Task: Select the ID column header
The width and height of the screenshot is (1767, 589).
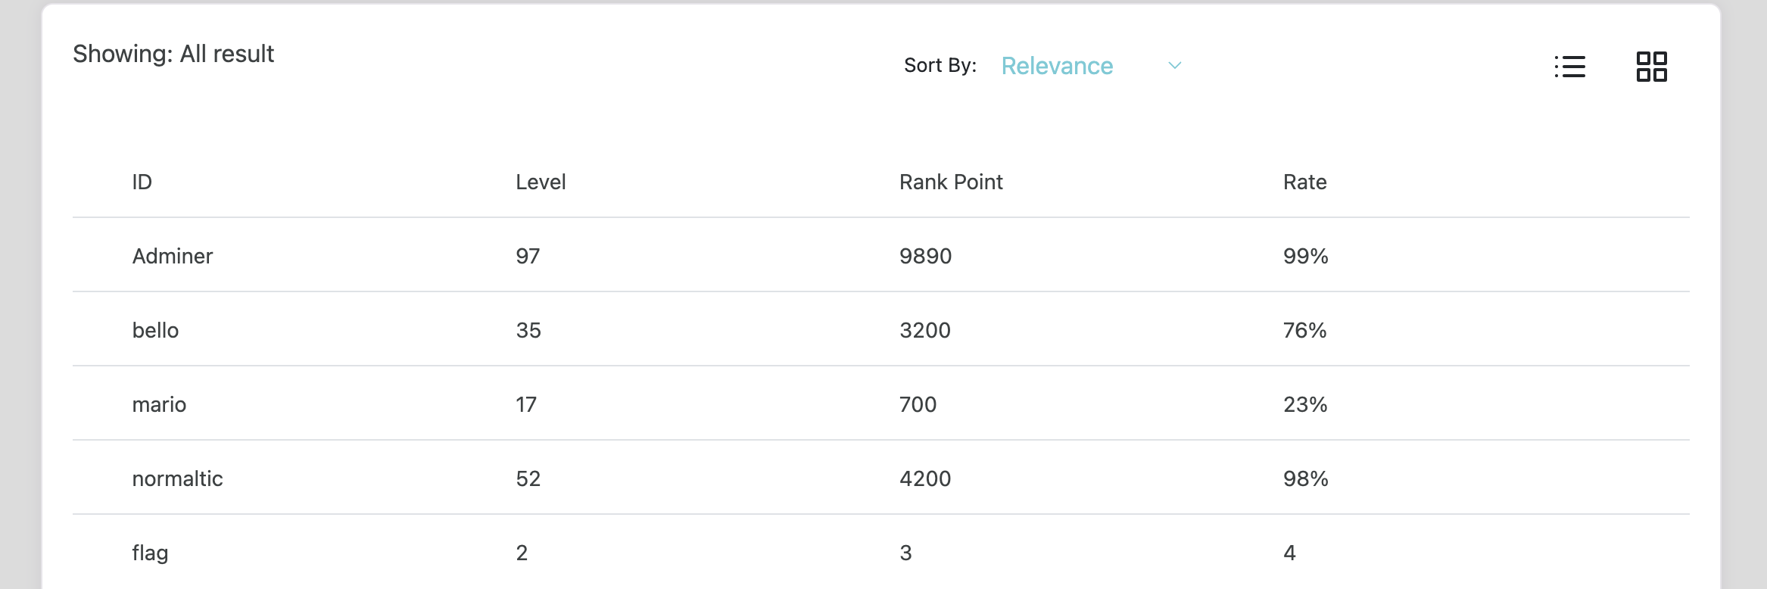Action: point(142,182)
